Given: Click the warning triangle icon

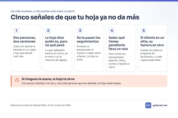Looking at the screenshot, I should [x=17, y=80].
